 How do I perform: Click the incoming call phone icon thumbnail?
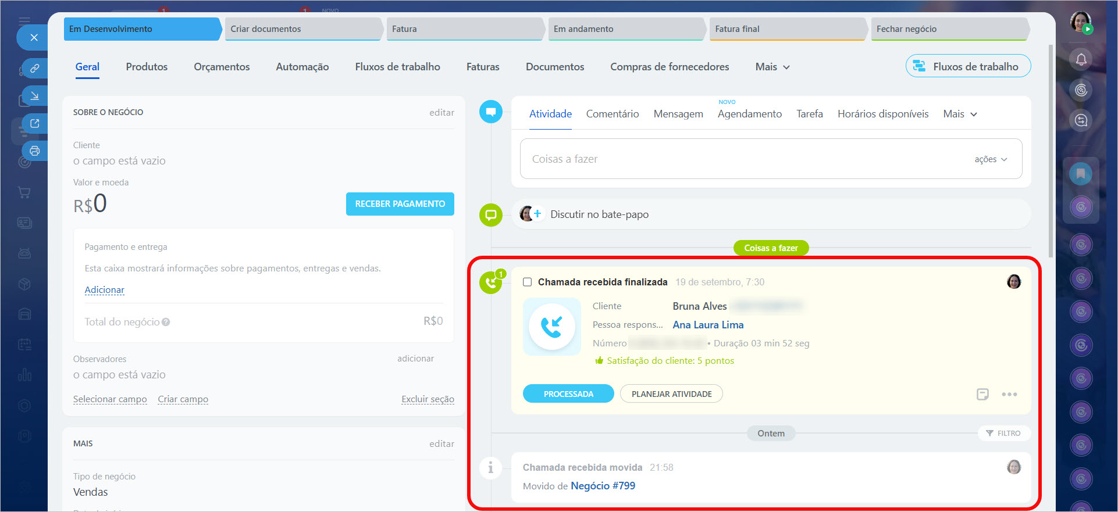pos(551,327)
